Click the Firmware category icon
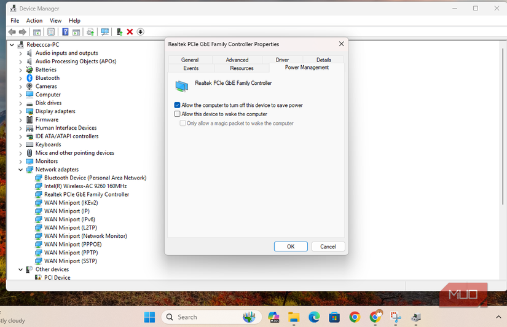Screen dimensions: 507x327 pos(29,120)
